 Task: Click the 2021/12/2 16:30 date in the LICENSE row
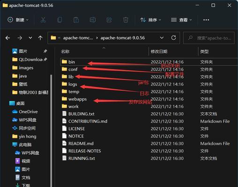coord(167,129)
